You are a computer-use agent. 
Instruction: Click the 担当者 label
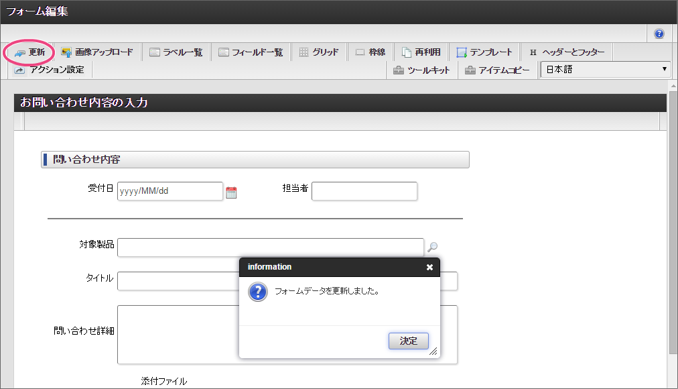point(295,188)
